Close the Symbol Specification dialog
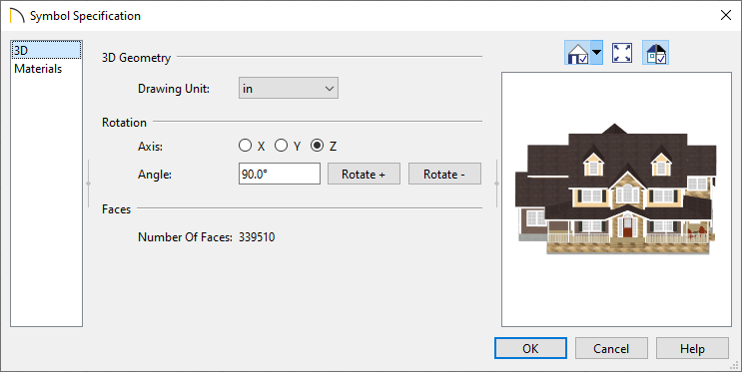 coord(725,16)
